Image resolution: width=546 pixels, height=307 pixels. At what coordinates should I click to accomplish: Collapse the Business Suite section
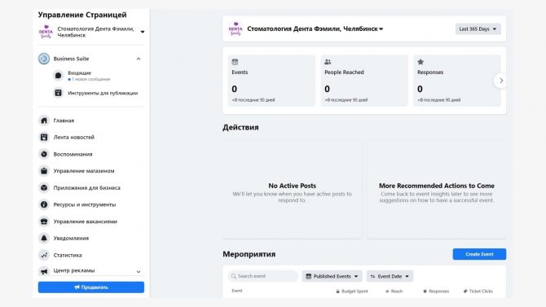139,59
